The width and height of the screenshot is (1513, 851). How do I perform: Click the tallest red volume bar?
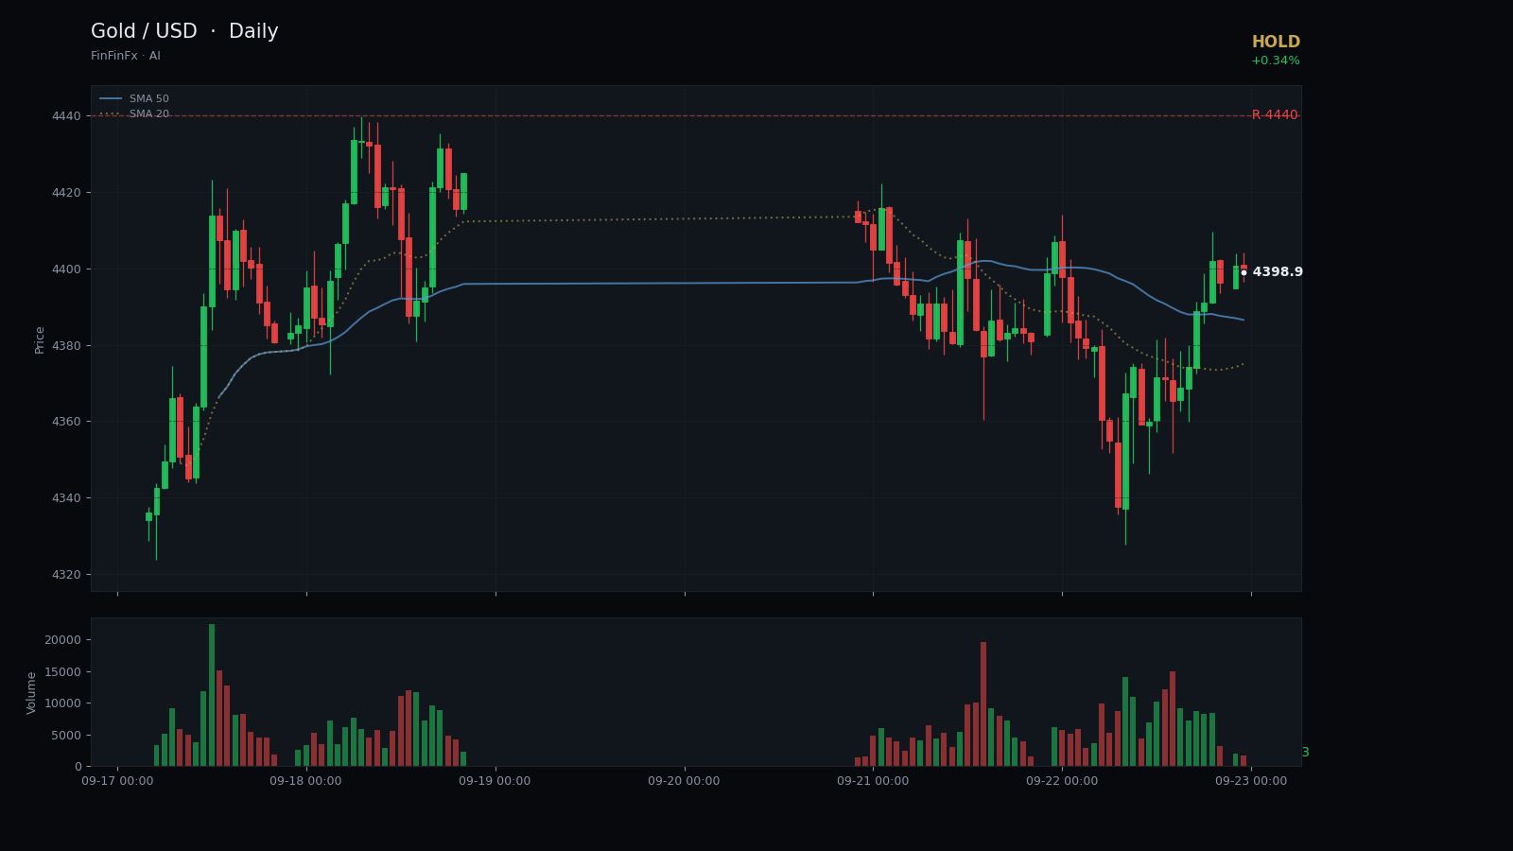click(983, 704)
